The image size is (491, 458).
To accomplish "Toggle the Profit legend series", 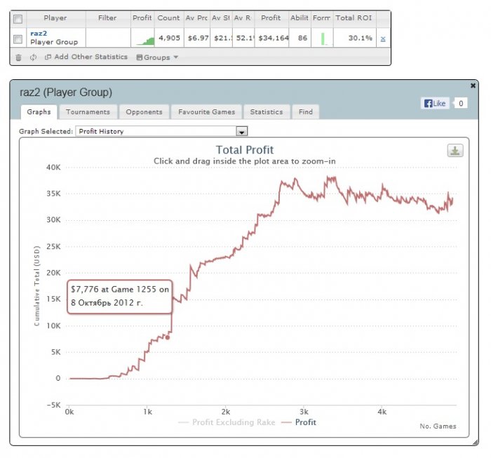I will point(299,422).
